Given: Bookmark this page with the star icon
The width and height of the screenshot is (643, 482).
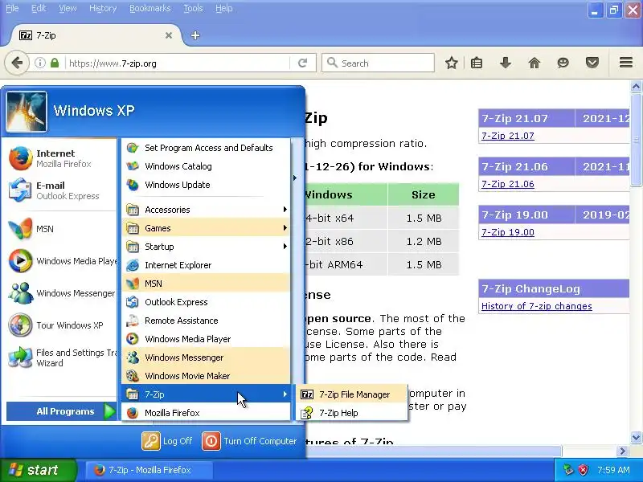Looking at the screenshot, I should pos(452,63).
